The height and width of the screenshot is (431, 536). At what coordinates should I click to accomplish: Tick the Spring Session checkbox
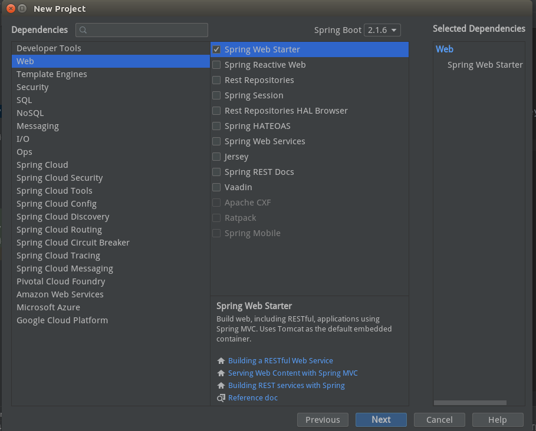point(216,95)
